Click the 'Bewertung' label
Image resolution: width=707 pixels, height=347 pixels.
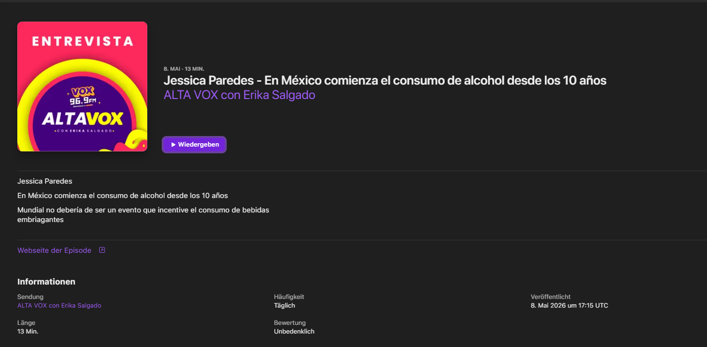point(290,323)
